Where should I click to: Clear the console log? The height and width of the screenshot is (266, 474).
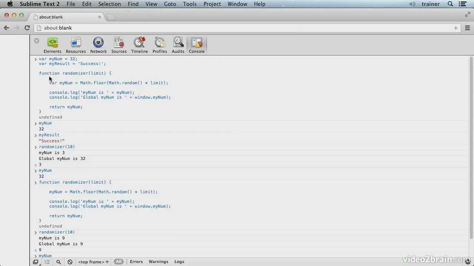tap(70, 262)
